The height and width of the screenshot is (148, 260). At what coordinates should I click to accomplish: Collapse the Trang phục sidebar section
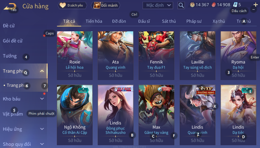(42, 71)
